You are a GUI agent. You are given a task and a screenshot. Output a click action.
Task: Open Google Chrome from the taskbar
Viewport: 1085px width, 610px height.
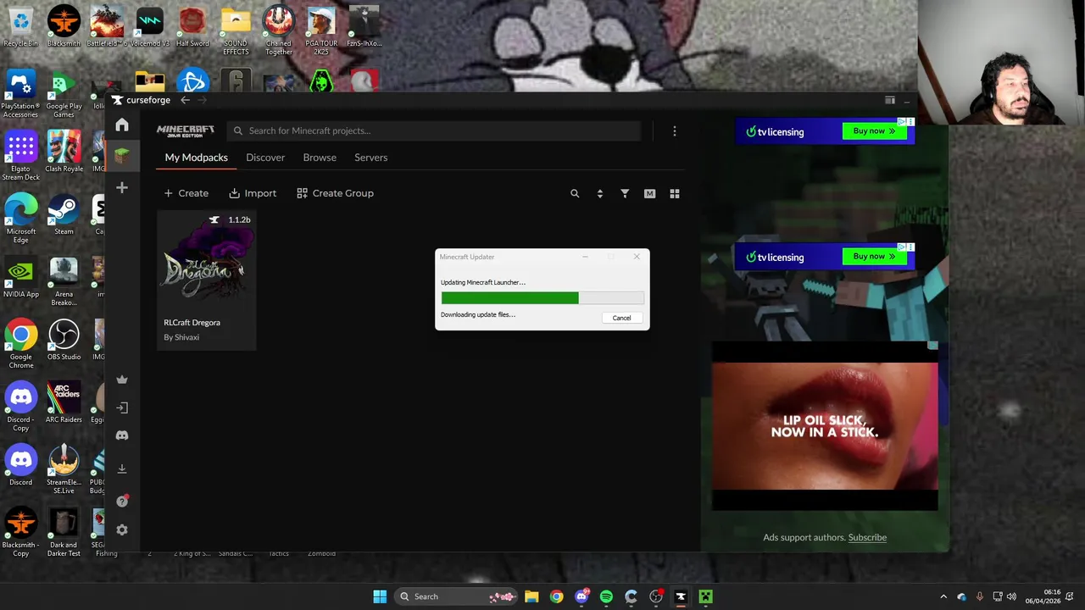[x=556, y=596]
